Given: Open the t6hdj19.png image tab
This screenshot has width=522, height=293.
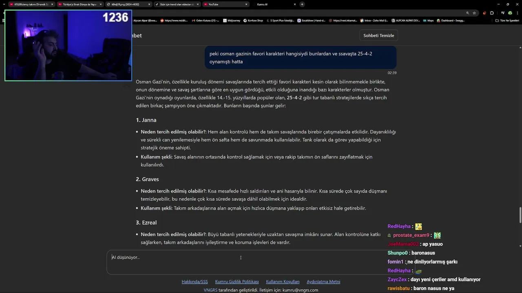Looking at the screenshot, I should point(128,4).
